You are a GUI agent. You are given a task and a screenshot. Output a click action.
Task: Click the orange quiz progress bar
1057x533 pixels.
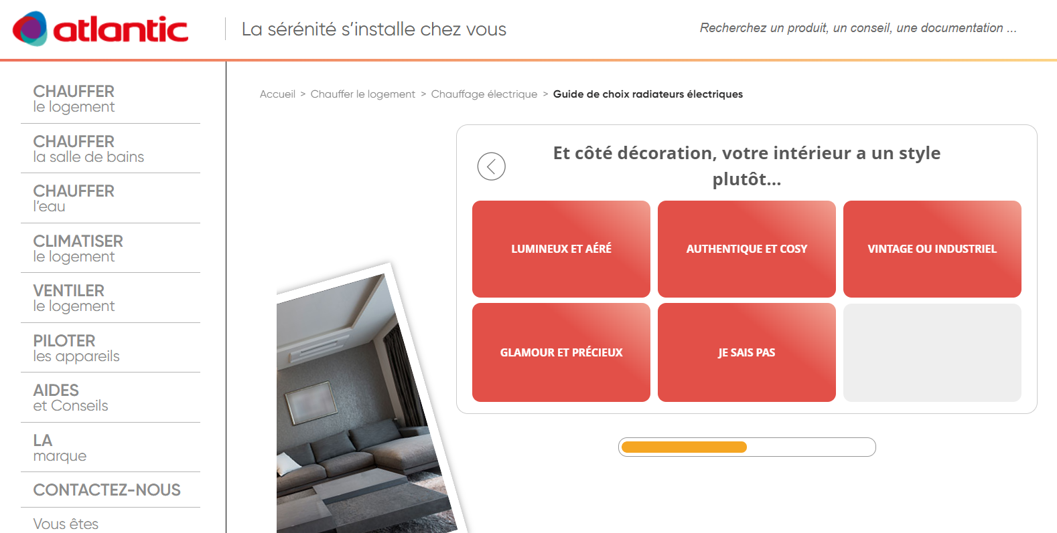[x=747, y=447]
